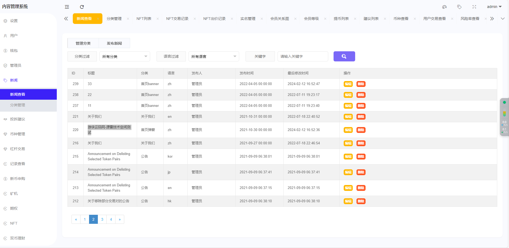Screen dimensions: 509x248
Task: Click the 发布新闻 button
Action: [x=114, y=43]
